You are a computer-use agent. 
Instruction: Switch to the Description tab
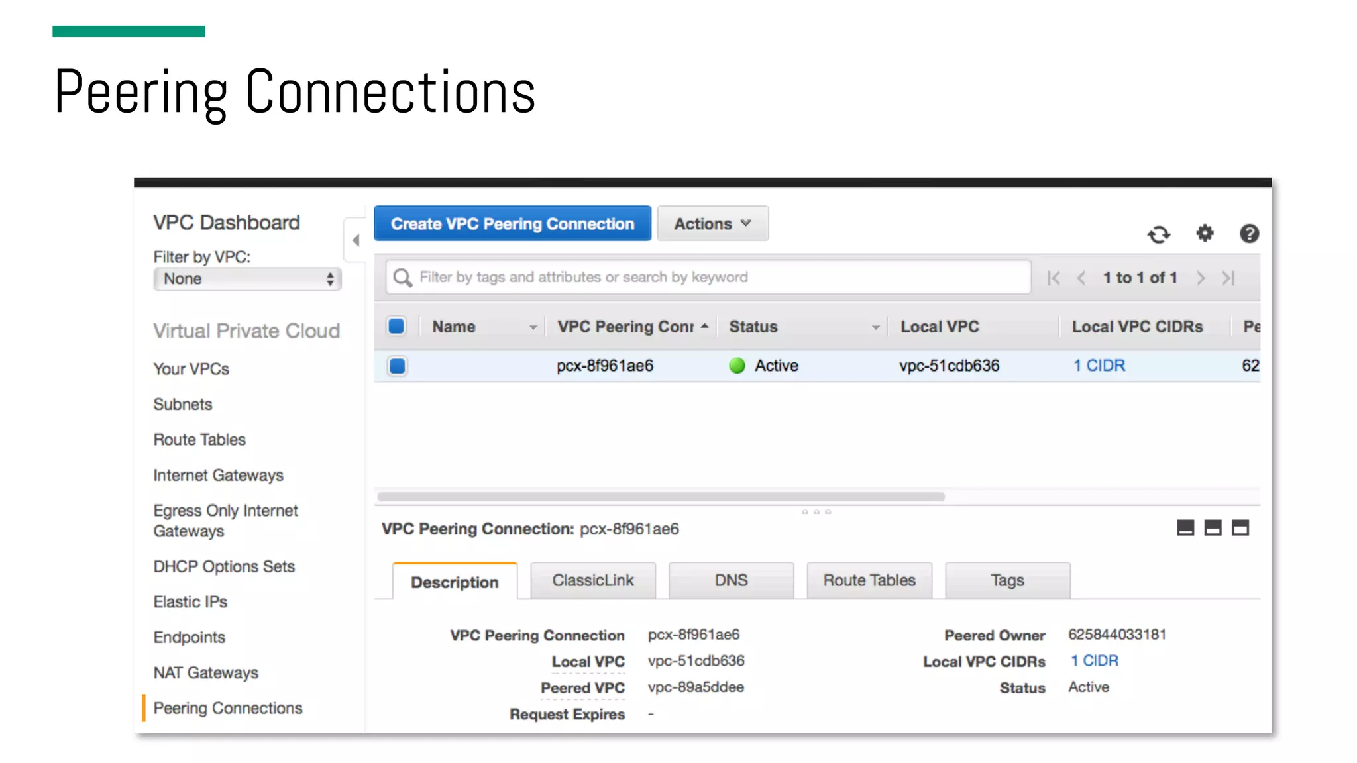[455, 582]
